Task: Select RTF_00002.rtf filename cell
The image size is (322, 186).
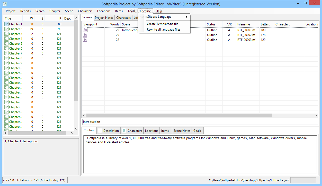Action: click(246, 35)
